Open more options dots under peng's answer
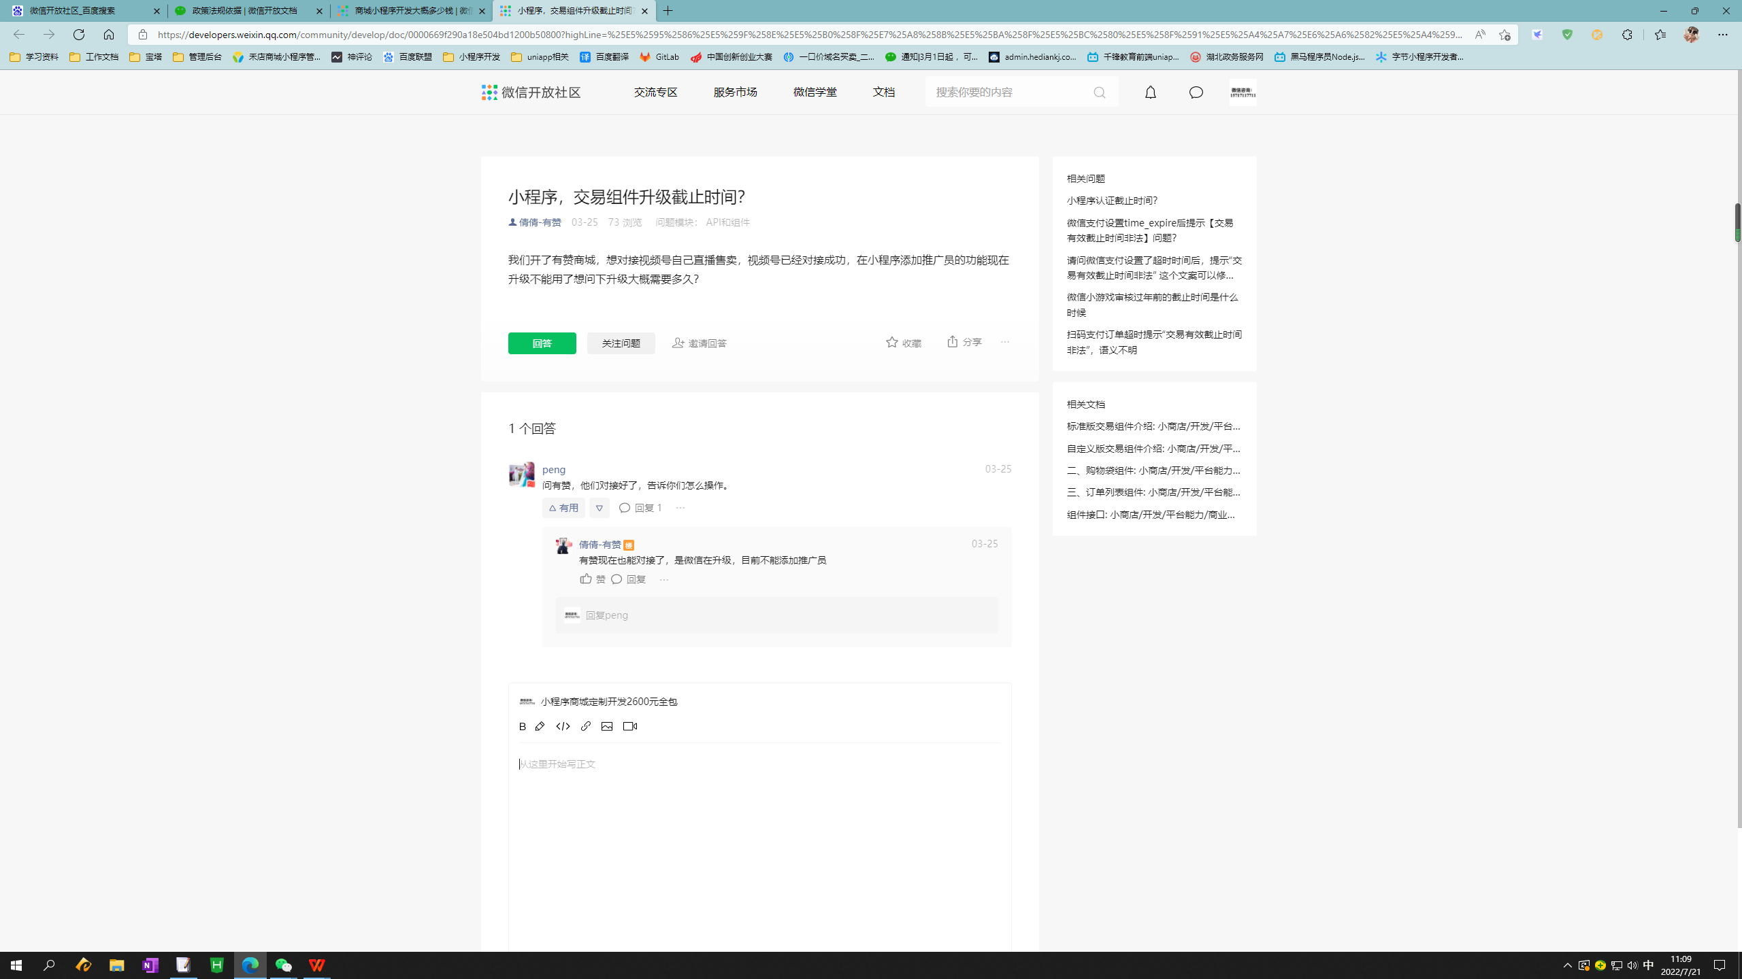This screenshot has width=1742, height=979. tap(680, 508)
